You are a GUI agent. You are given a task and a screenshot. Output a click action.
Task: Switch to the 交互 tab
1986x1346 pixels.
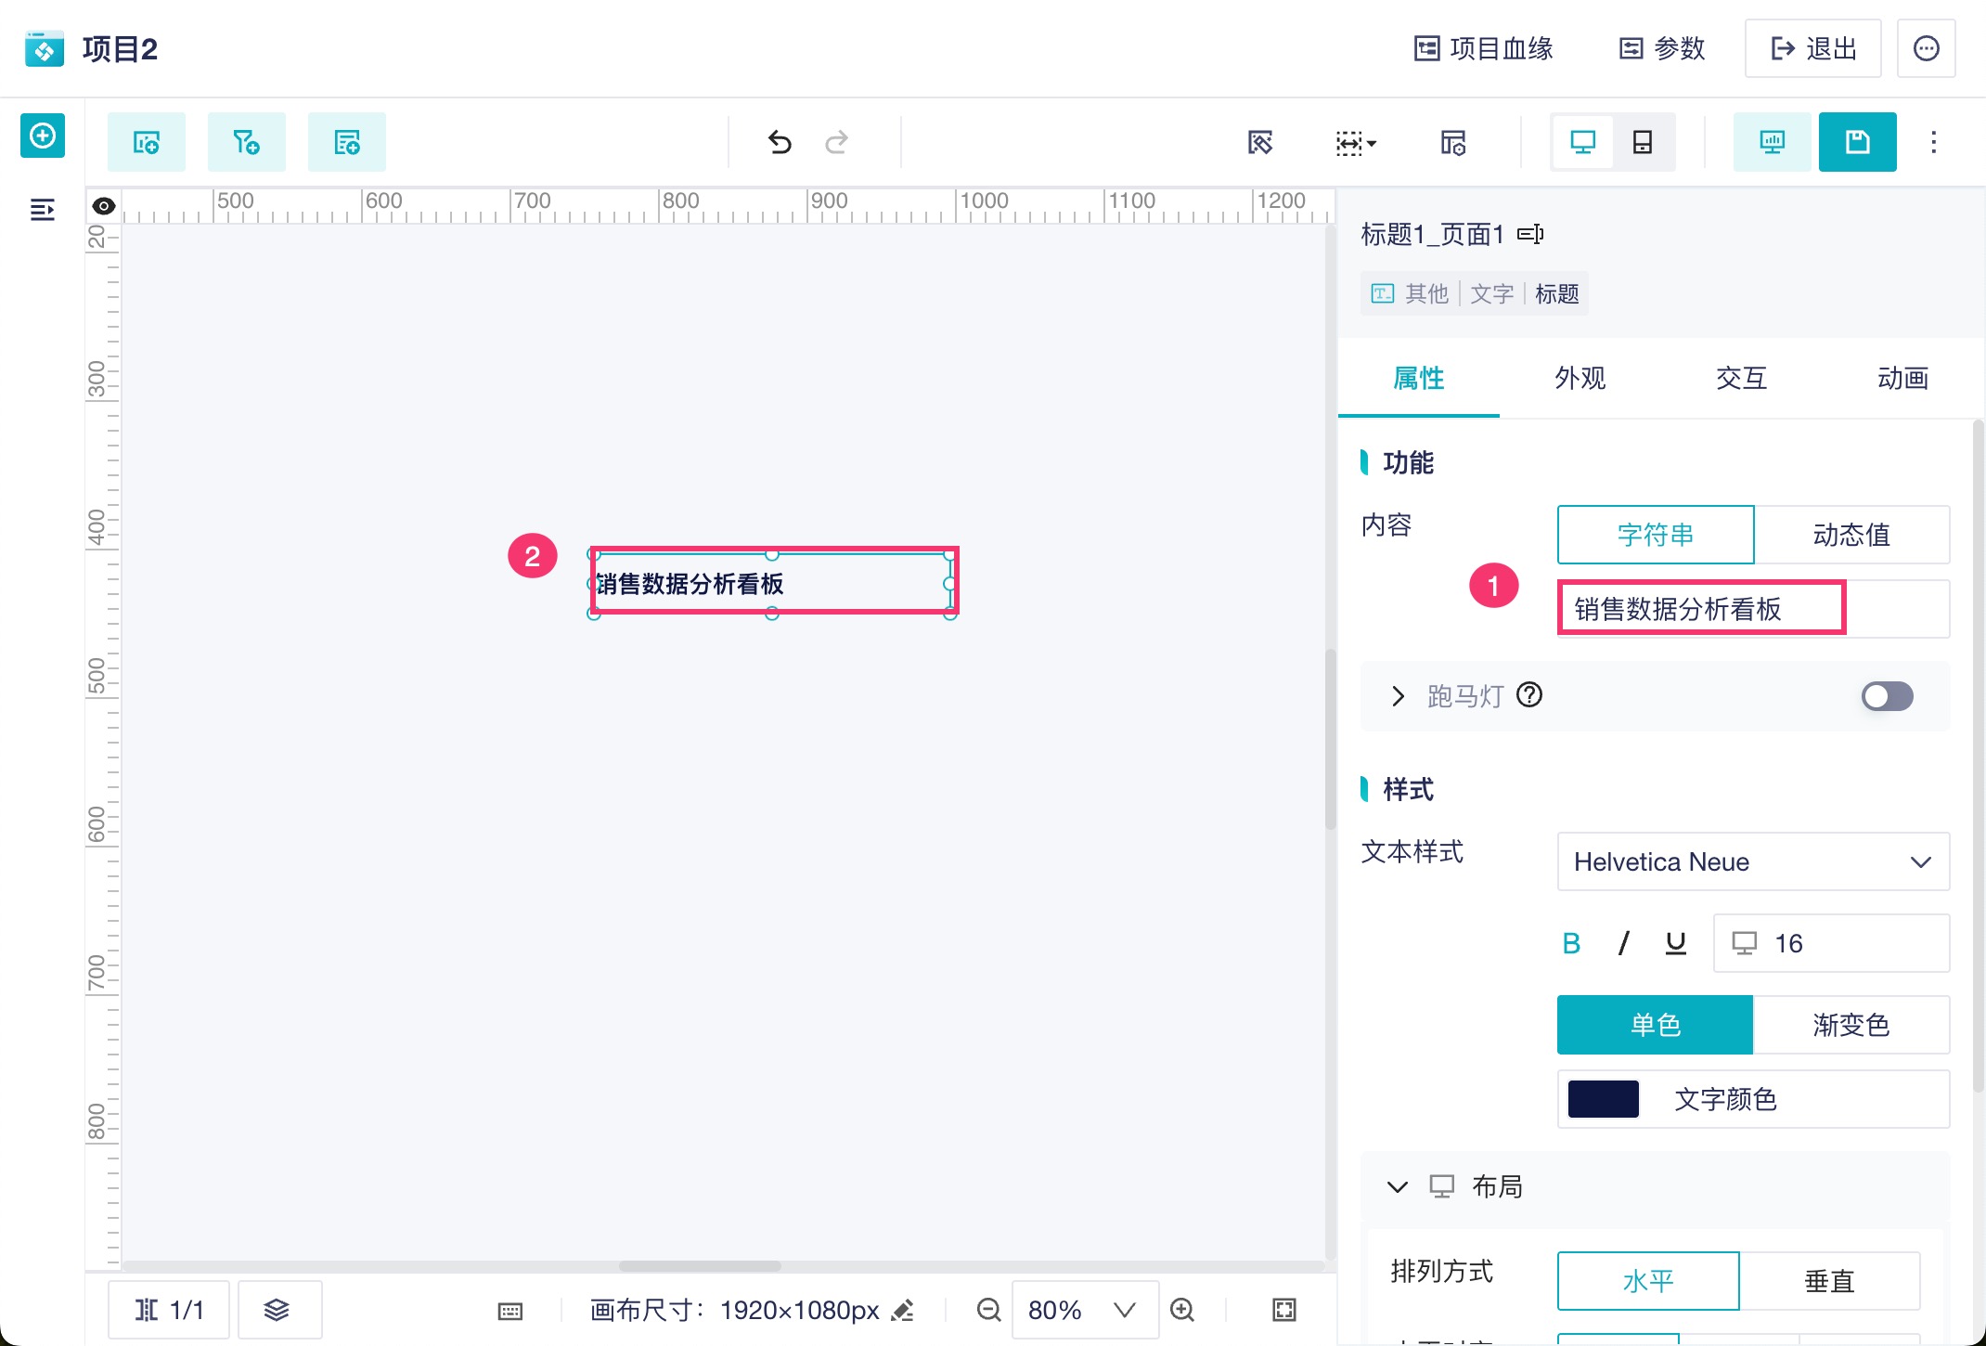[1741, 378]
